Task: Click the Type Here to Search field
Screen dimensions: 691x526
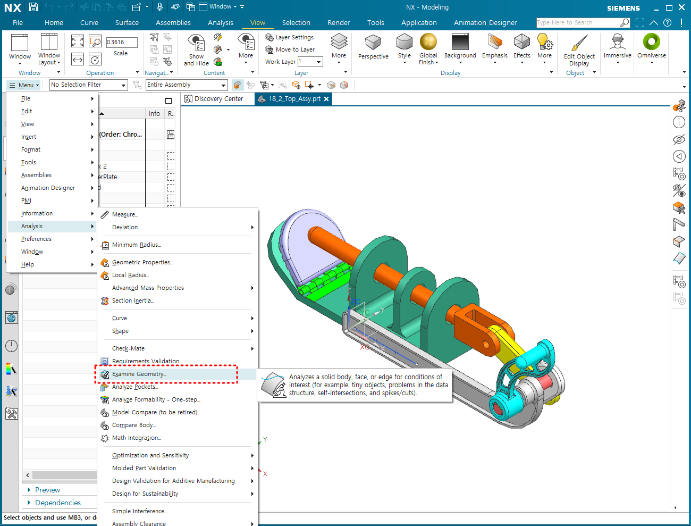Action: pos(578,22)
